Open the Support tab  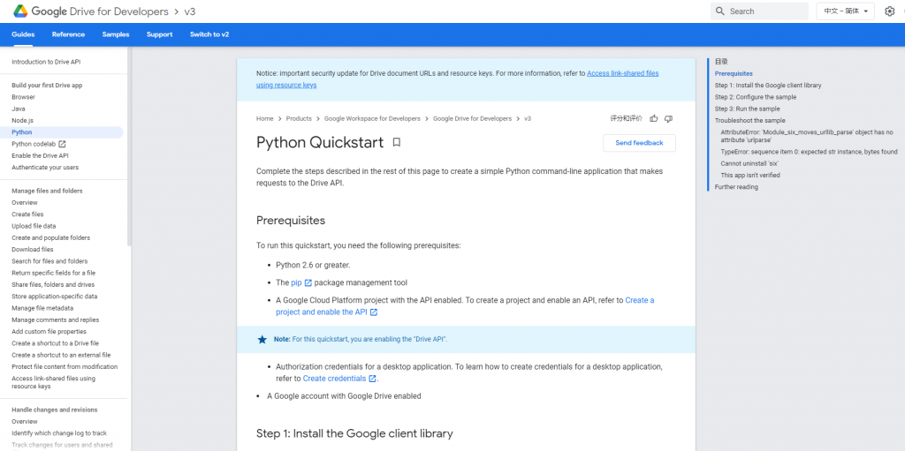(159, 34)
